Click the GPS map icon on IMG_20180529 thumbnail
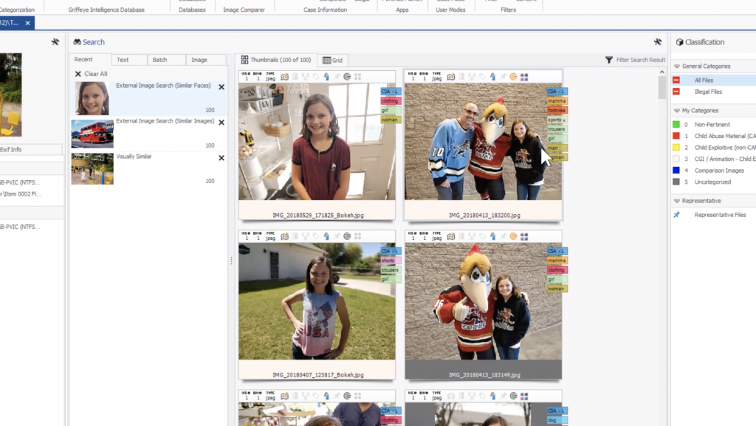Screen dimensions: 756x426 click(285, 76)
